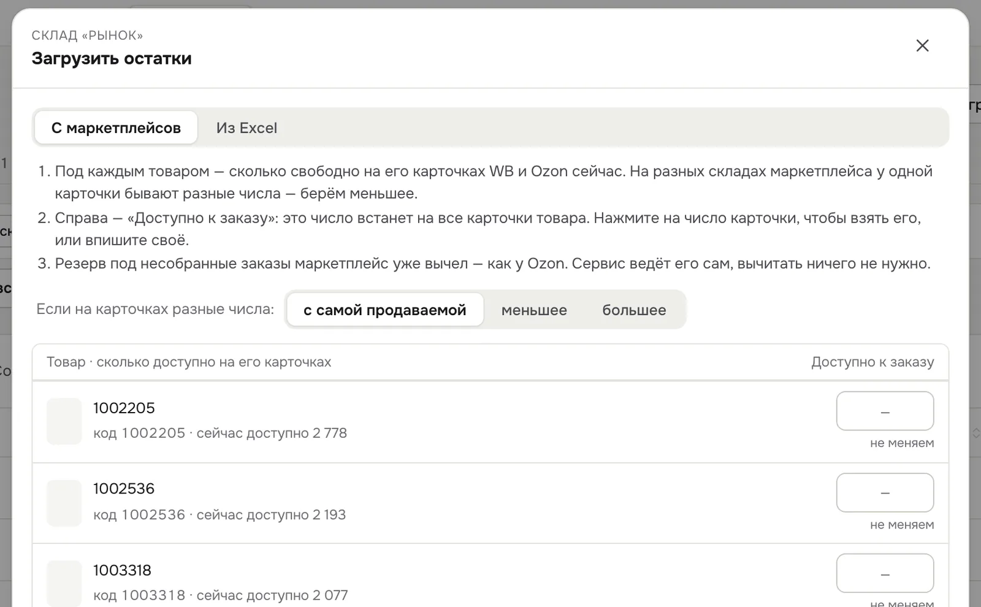The width and height of the screenshot is (981, 607).
Task: Click the product title 1002536
Action: 124,489
